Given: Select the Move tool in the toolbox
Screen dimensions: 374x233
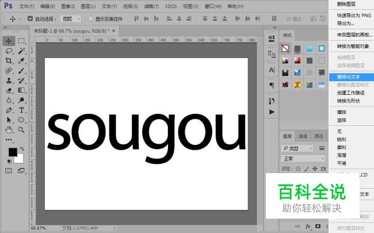Looking at the screenshot, I should click(x=9, y=41).
